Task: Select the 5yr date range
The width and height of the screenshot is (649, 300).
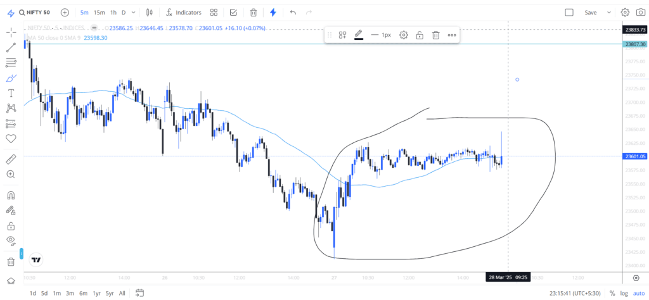Action: [x=110, y=294]
